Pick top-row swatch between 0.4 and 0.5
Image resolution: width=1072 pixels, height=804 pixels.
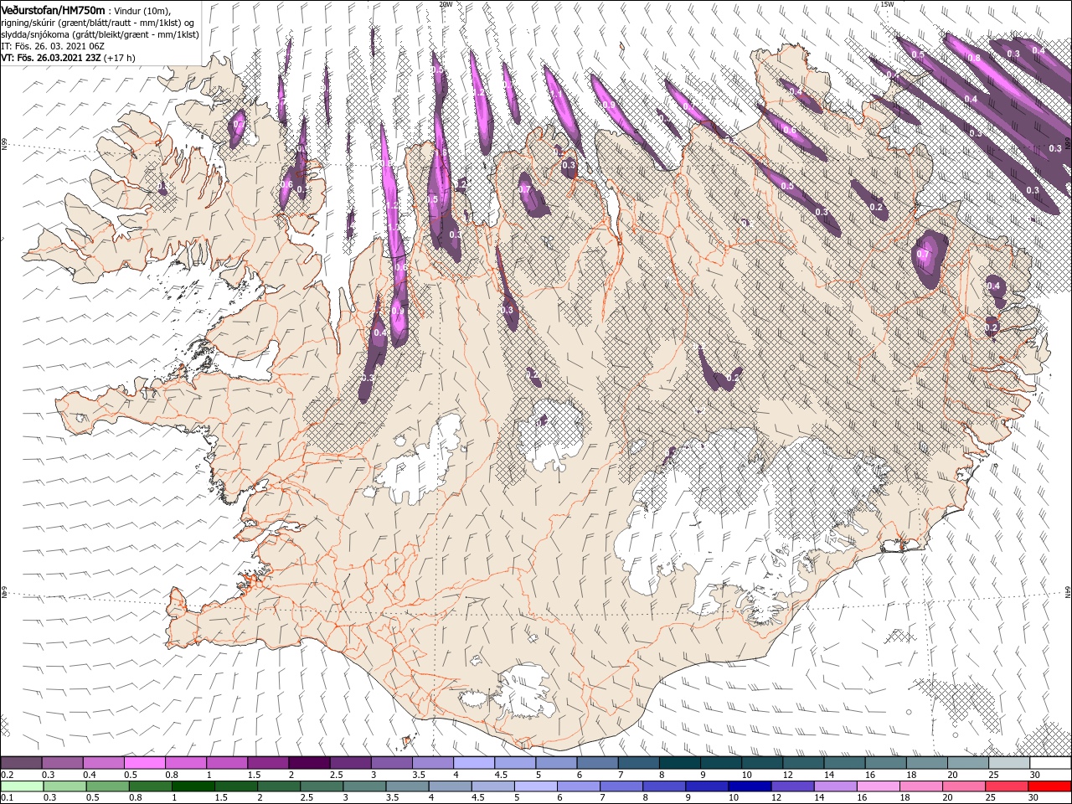(x=104, y=763)
